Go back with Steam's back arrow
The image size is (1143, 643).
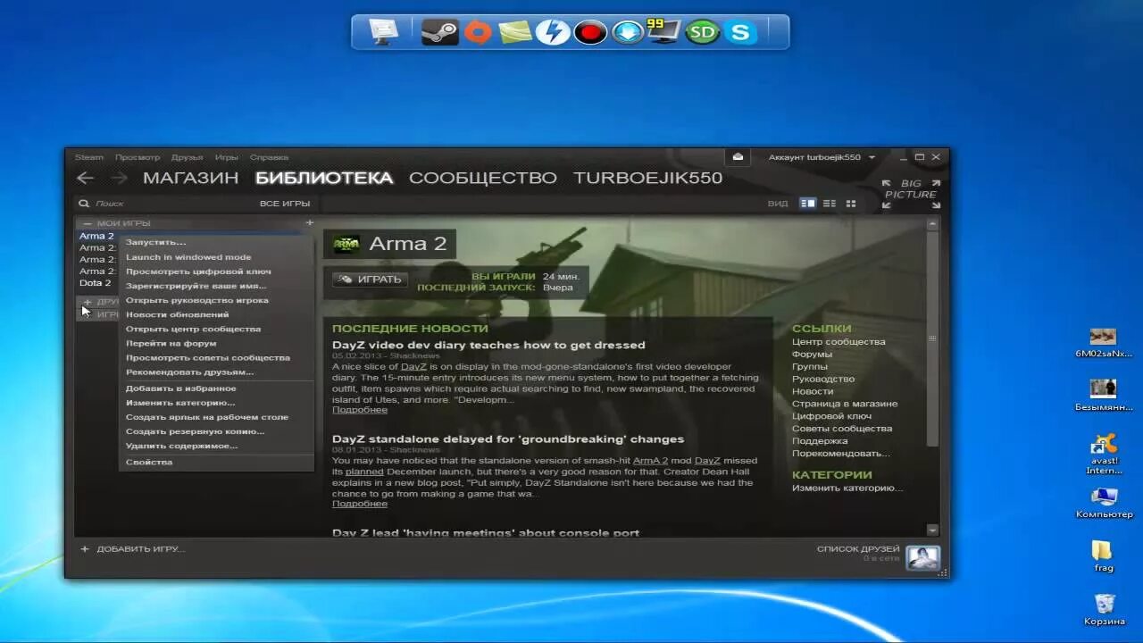[x=85, y=178]
